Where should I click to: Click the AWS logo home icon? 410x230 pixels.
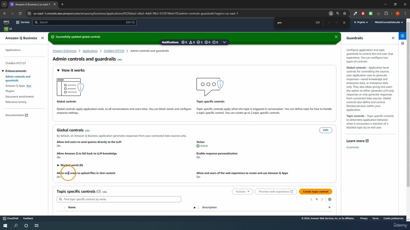tap(6, 22)
